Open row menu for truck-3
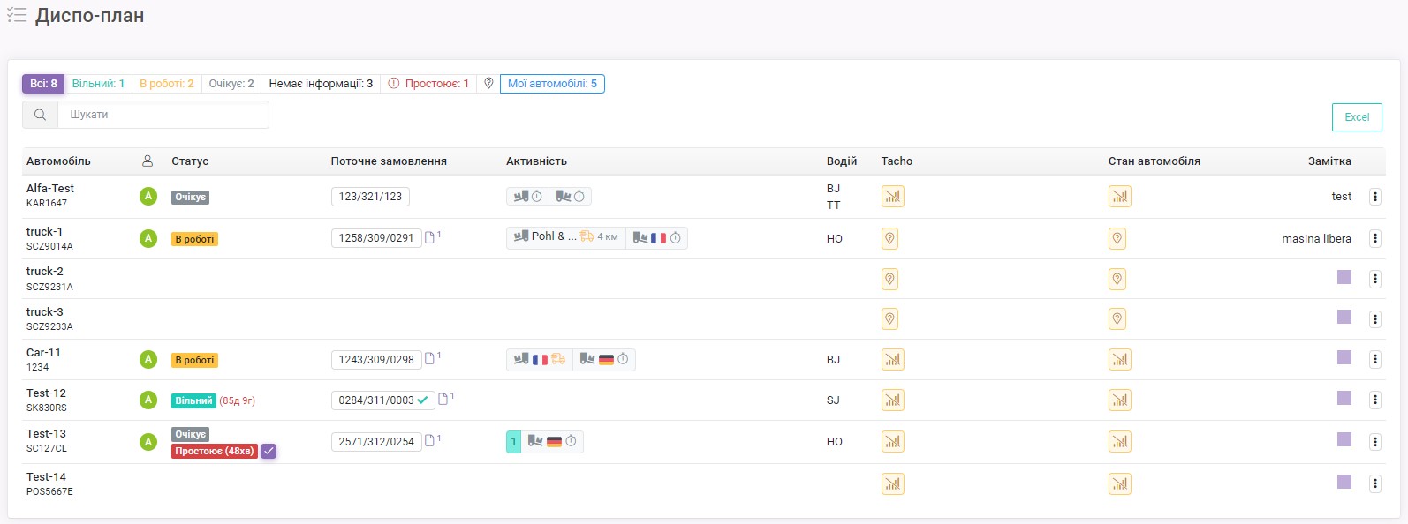This screenshot has width=1408, height=524. [1374, 319]
